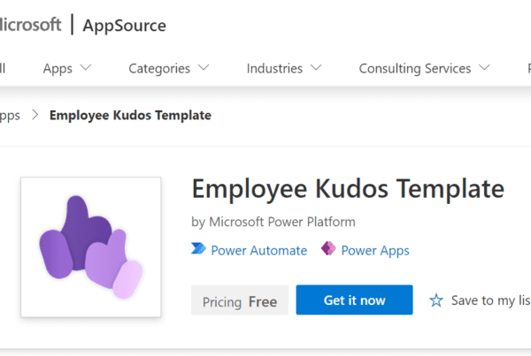Open the Consulting Services menu label

tap(415, 68)
